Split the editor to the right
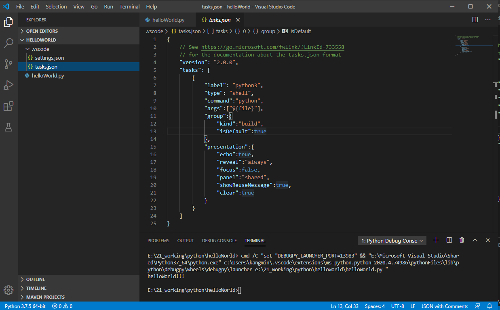Image resolution: width=500 pixels, height=310 pixels. [x=475, y=19]
